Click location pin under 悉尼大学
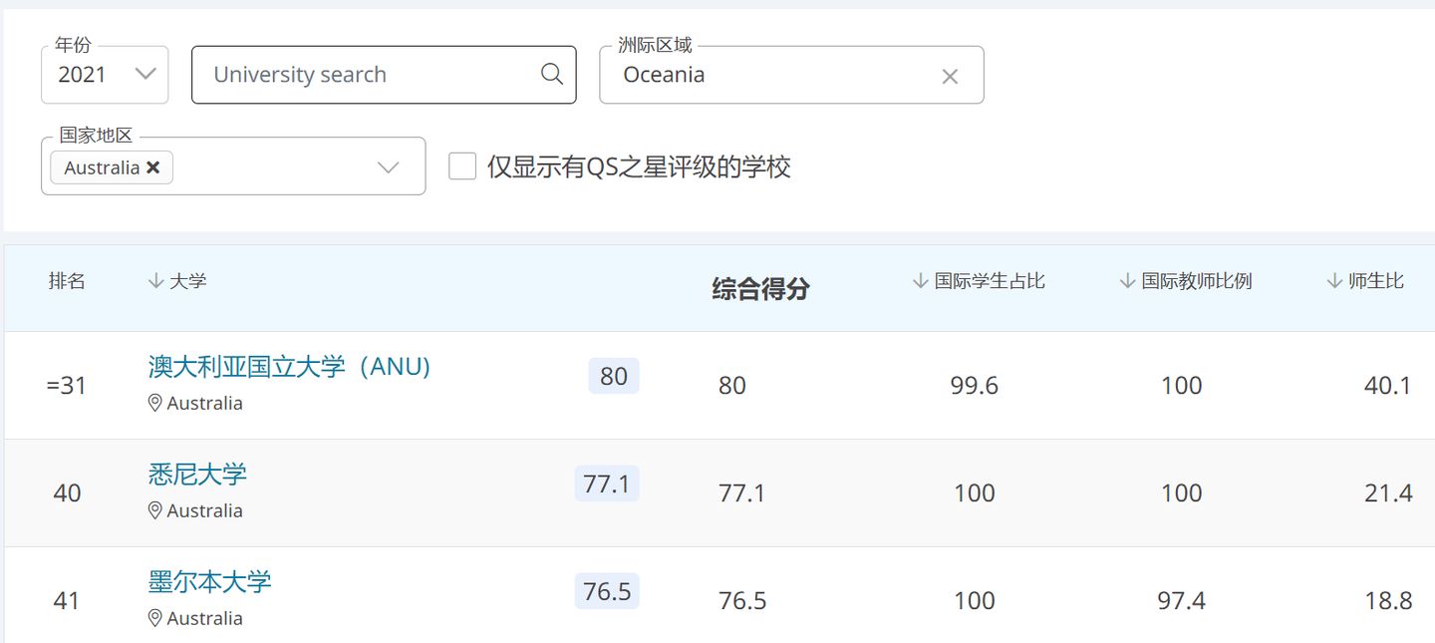The image size is (1435, 643). (x=154, y=510)
